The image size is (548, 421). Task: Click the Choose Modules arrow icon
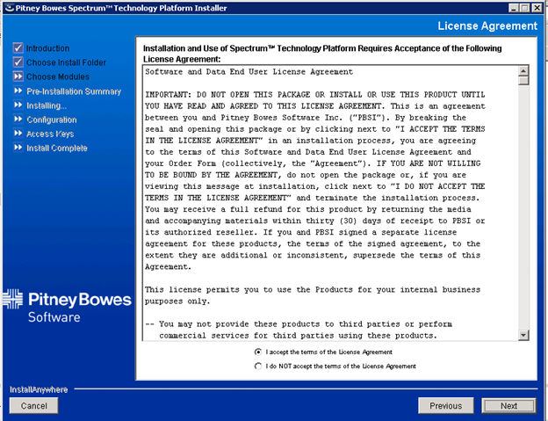[x=18, y=77]
